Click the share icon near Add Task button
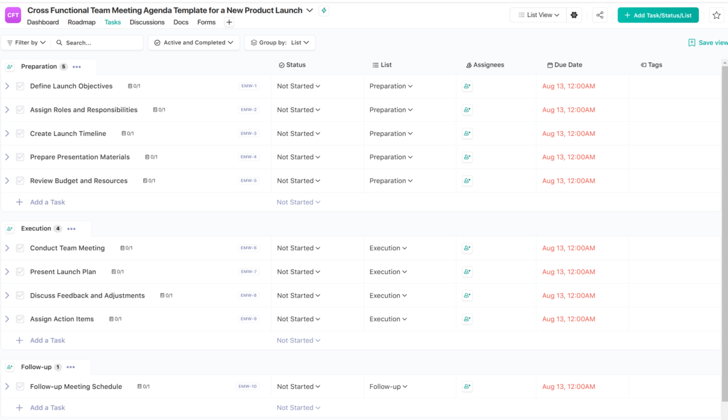Viewport: 728px width, 420px height. 599,15
